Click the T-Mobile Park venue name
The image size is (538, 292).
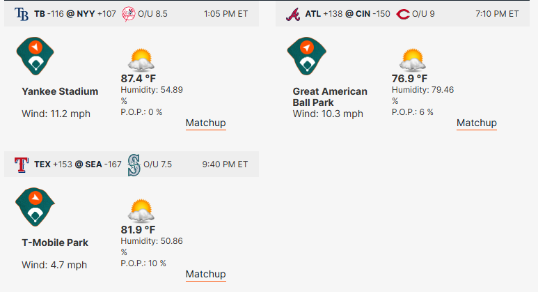pyautogui.click(x=55, y=243)
